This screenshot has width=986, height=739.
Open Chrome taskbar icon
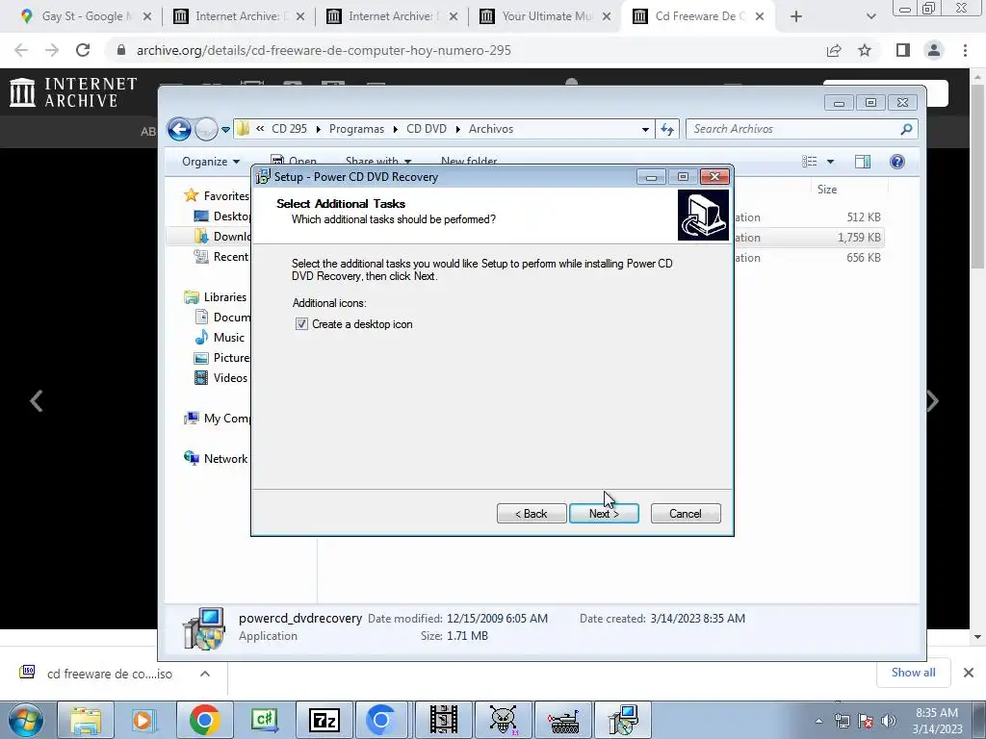coord(205,720)
